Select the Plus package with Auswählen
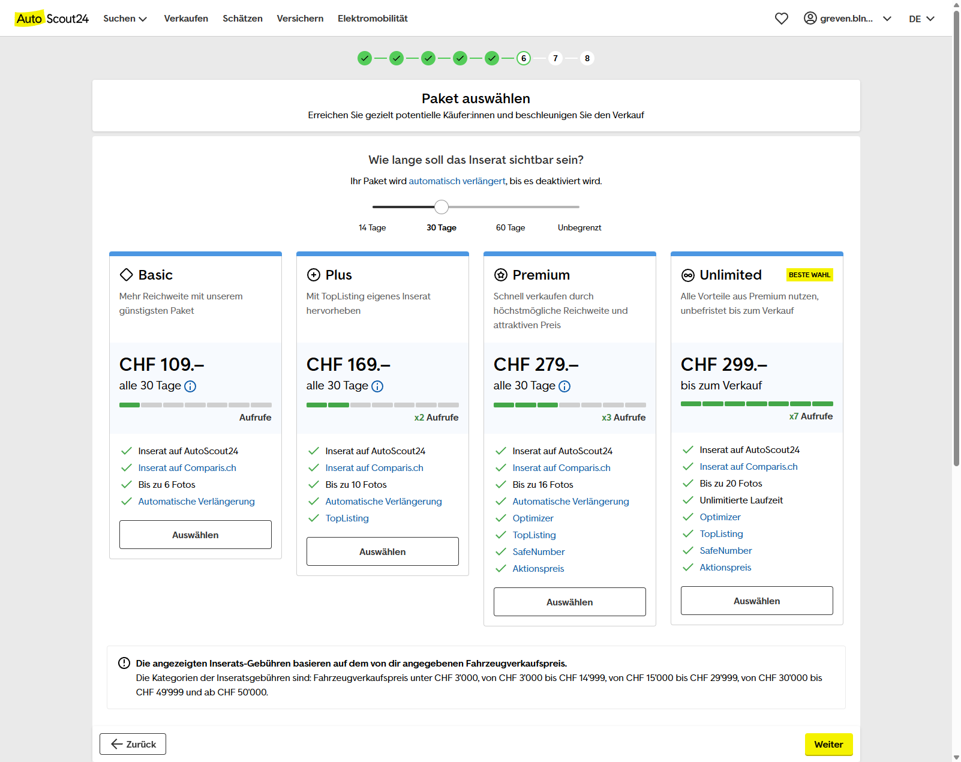The height and width of the screenshot is (762, 961). [383, 551]
